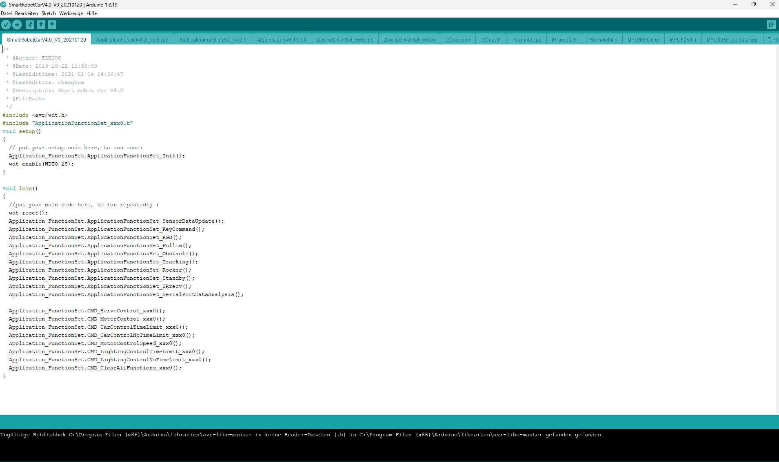Click the 'CMD_ServoControl_xxx0();' line

pos(87,311)
